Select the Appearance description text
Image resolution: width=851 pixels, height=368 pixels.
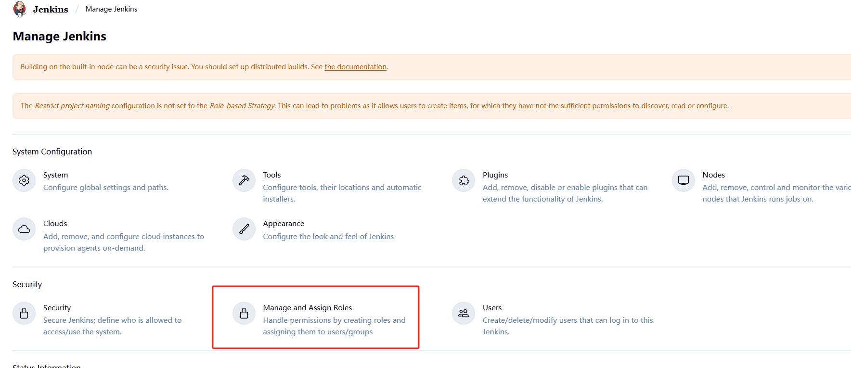click(x=328, y=237)
